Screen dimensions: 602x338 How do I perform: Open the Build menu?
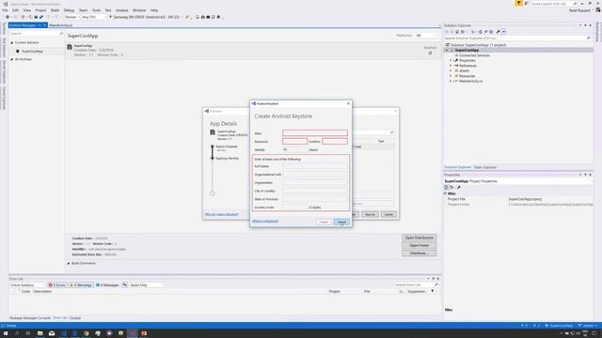pyautogui.click(x=55, y=10)
